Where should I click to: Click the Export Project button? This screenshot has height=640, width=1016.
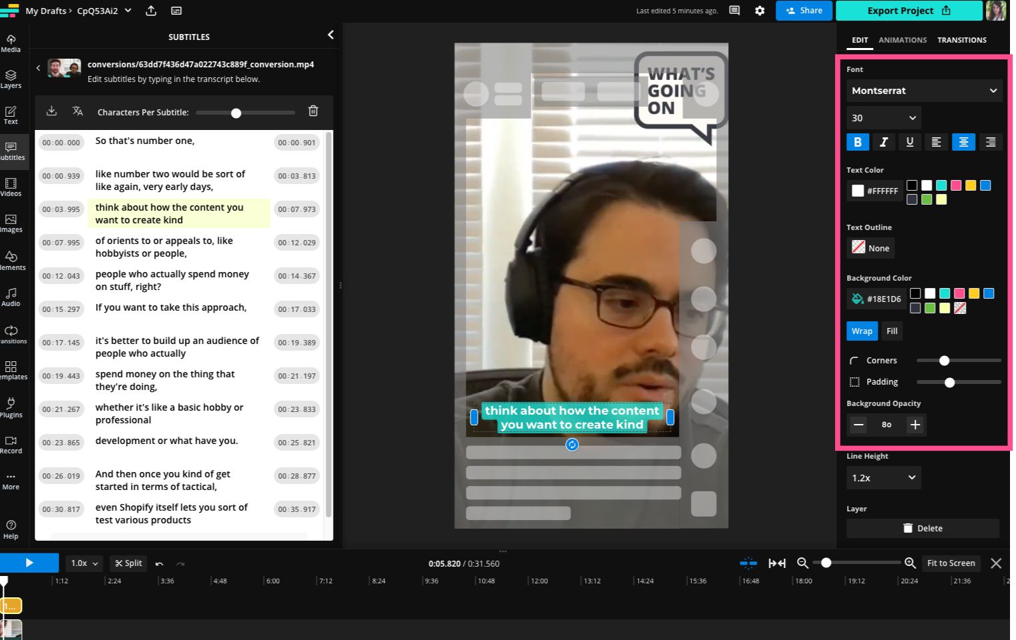click(909, 11)
